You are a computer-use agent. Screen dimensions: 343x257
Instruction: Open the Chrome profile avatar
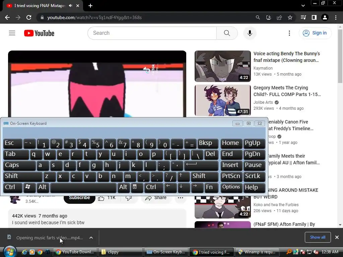click(x=325, y=17)
